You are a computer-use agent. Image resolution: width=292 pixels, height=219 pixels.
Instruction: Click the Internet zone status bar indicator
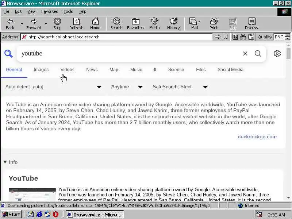(x=249, y=205)
